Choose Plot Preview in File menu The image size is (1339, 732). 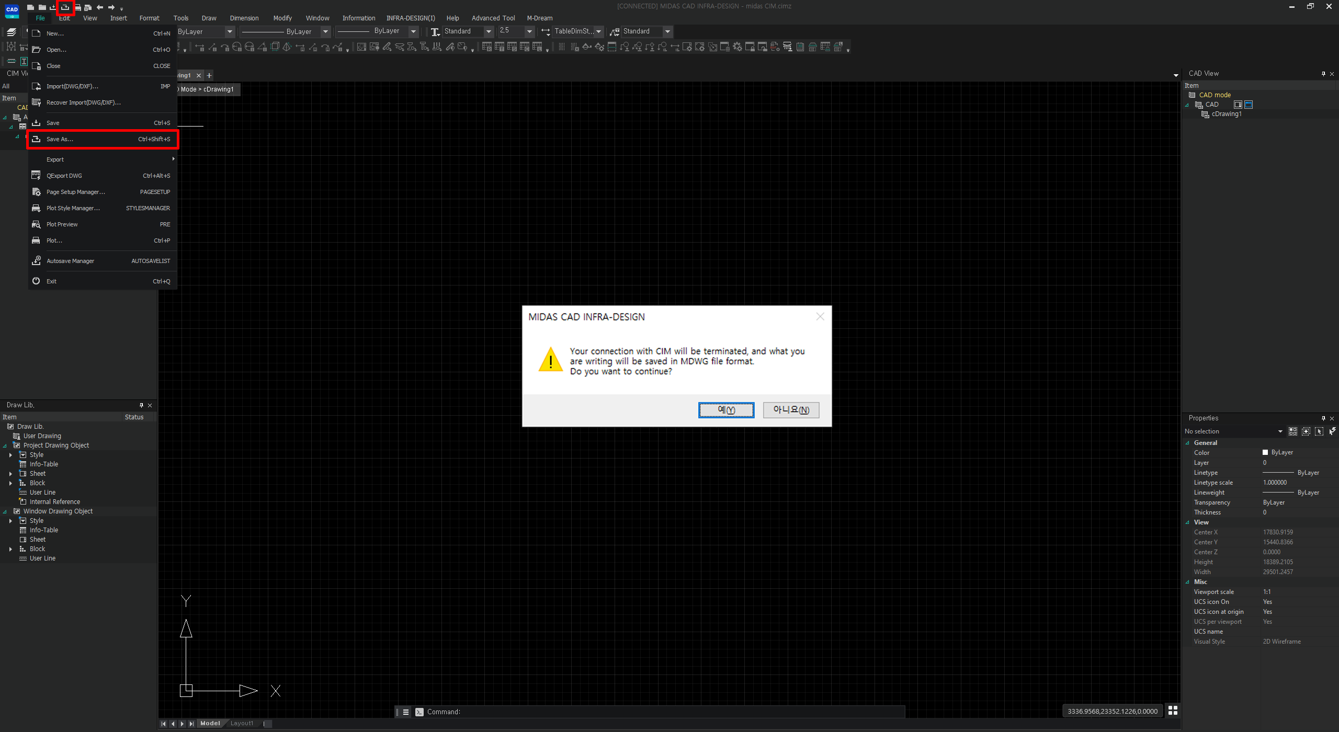tap(103, 224)
